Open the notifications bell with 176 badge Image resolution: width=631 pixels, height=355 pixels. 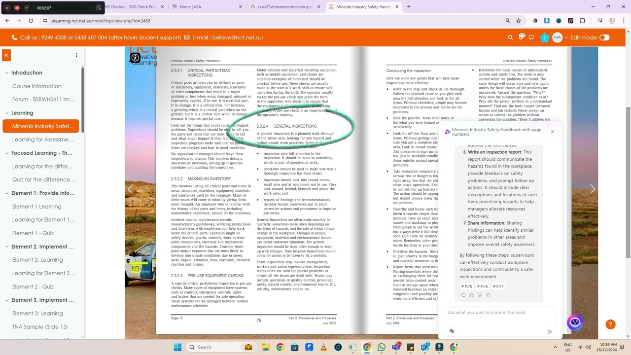[522, 37]
